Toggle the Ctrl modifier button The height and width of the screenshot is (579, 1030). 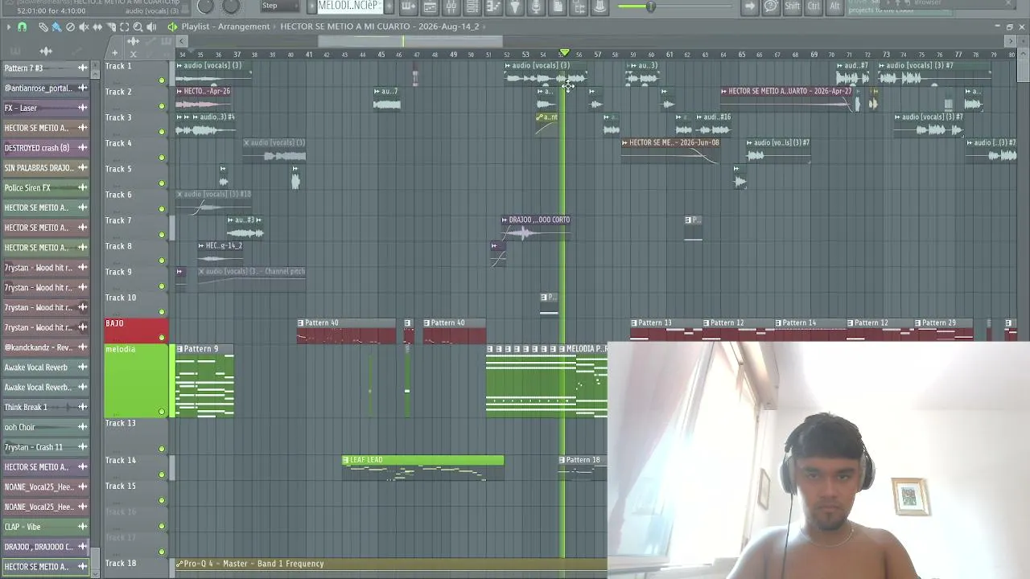[814, 6]
